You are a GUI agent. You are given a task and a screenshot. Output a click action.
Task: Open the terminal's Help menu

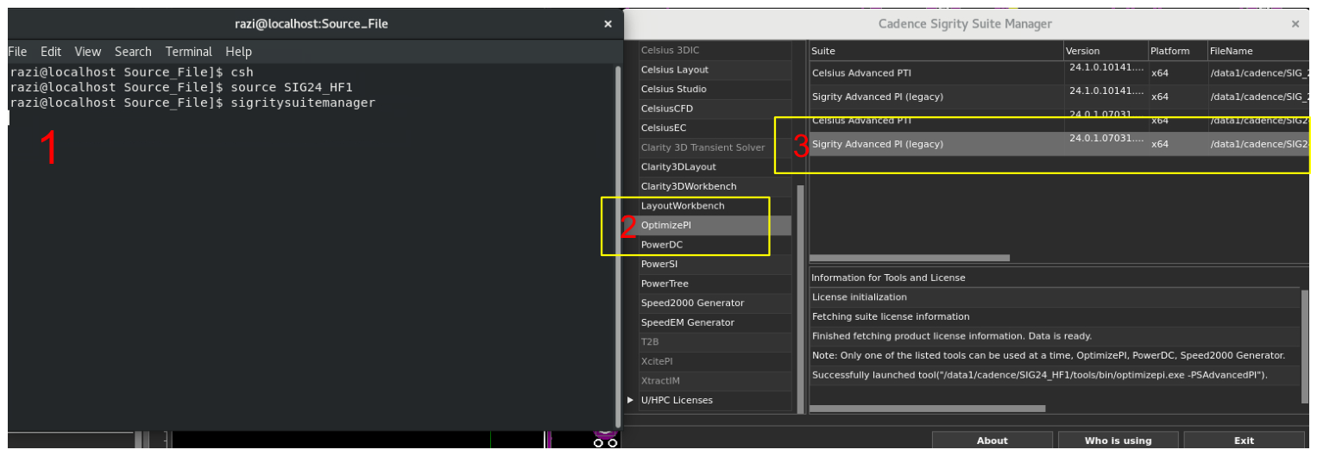[238, 52]
